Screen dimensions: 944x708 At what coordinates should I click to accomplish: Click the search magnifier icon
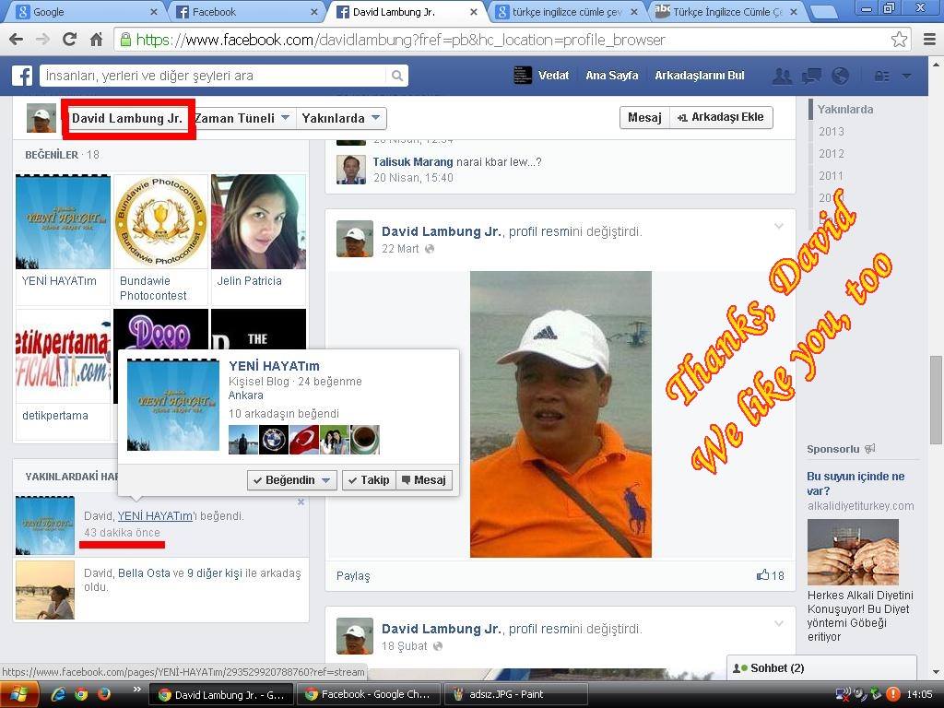click(x=396, y=76)
